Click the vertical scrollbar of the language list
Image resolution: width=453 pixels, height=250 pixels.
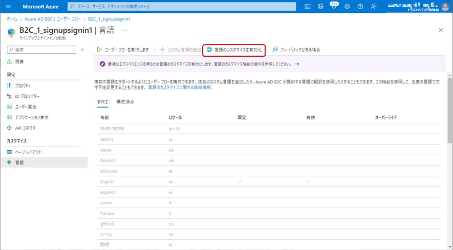[450, 110]
